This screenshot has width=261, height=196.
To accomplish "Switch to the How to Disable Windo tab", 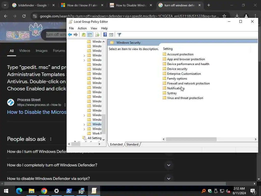I will [x=131, y=5].
